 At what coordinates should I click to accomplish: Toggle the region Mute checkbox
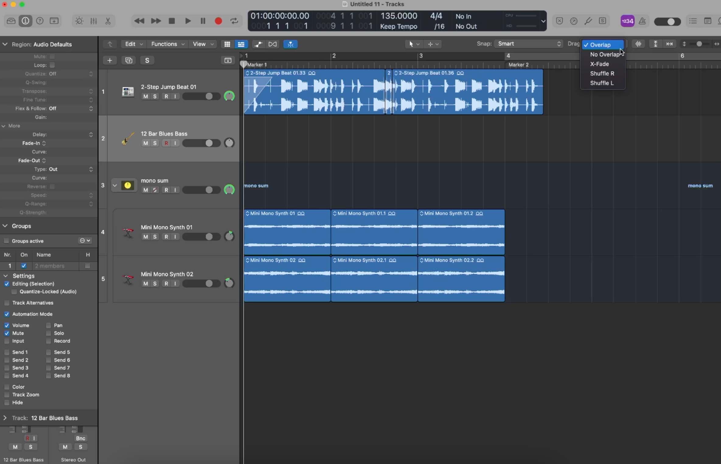[52, 57]
